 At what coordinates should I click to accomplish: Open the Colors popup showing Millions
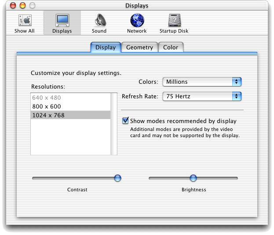[202, 82]
